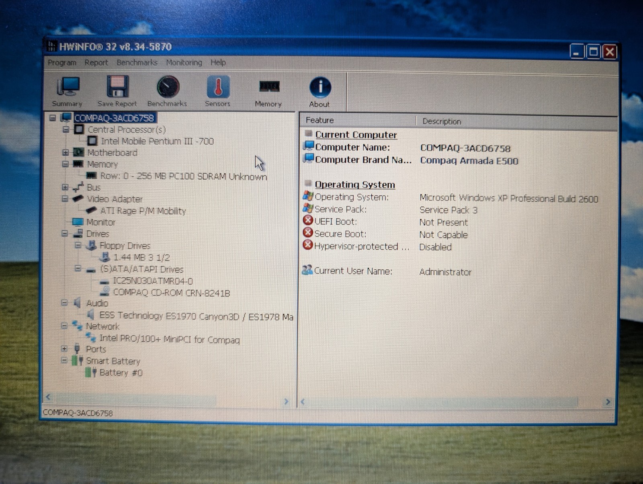The image size is (643, 484).
Task: Click the Network tree icon
Action: 77,326
